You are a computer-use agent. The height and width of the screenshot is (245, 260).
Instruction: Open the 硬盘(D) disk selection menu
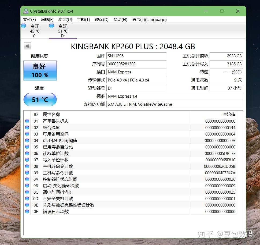[x=101, y=19]
